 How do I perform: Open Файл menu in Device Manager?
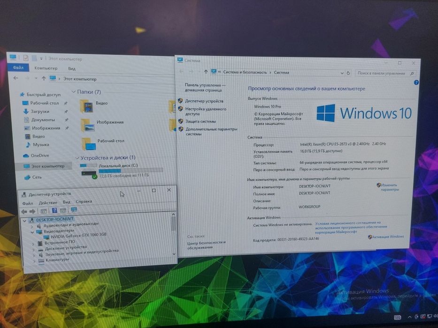[28, 203]
